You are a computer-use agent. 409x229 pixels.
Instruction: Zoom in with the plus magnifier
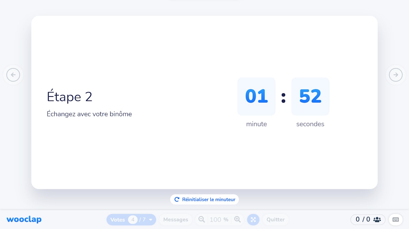[x=237, y=219]
